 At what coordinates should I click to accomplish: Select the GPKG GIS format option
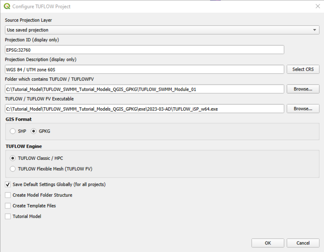click(34, 131)
